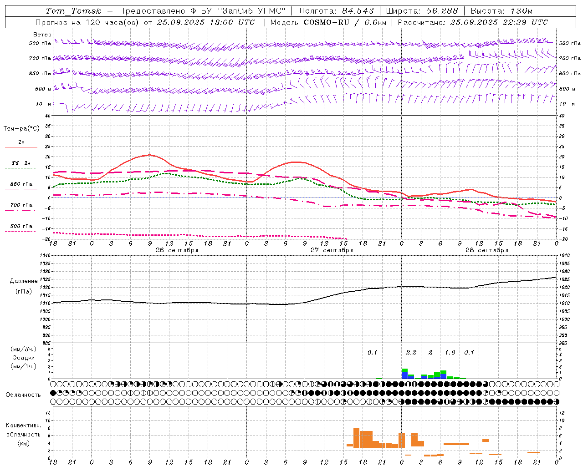Screen dimensions: 583x466
Task: Click the '(гПа)' unit label under Давление
Action: (24, 291)
